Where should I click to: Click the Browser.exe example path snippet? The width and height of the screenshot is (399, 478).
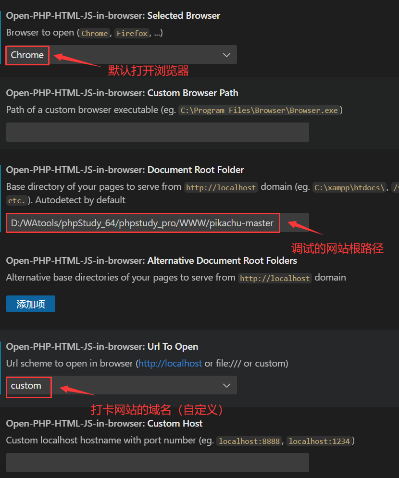259,110
